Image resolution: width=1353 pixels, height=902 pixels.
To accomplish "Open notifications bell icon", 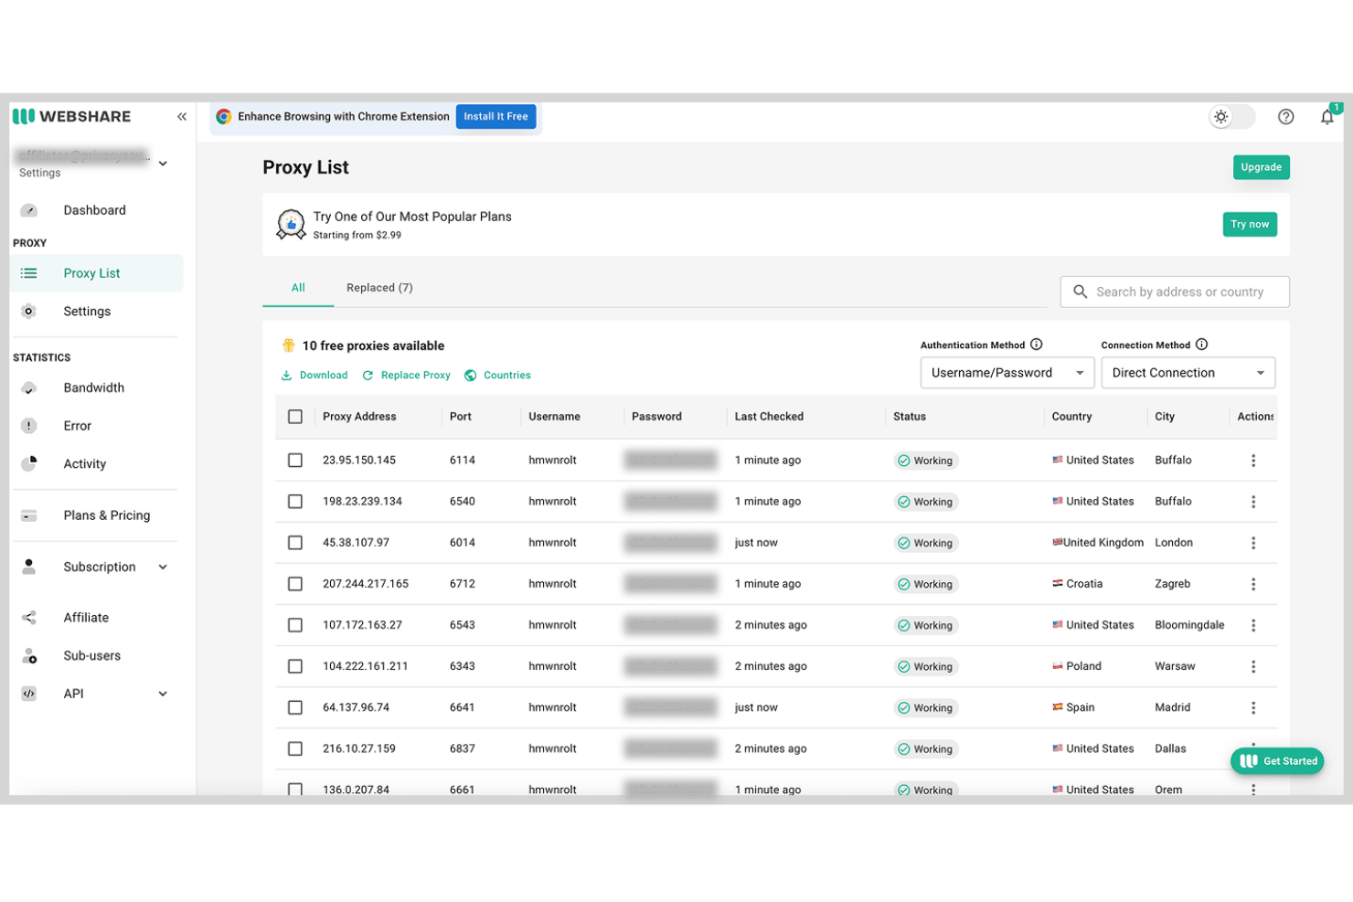I will (1326, 116).
